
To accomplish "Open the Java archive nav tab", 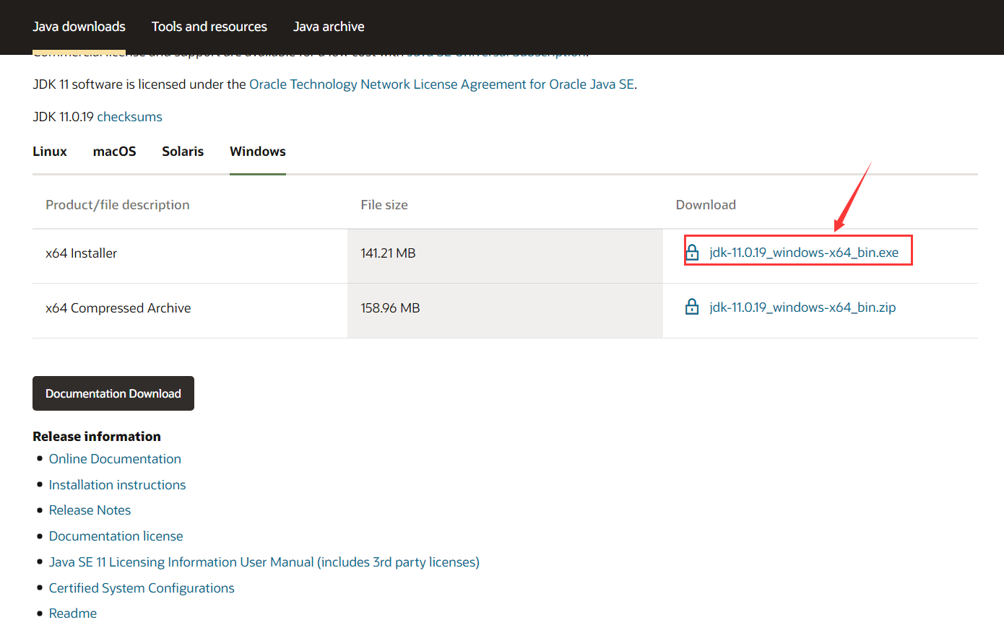I will 329,27.
